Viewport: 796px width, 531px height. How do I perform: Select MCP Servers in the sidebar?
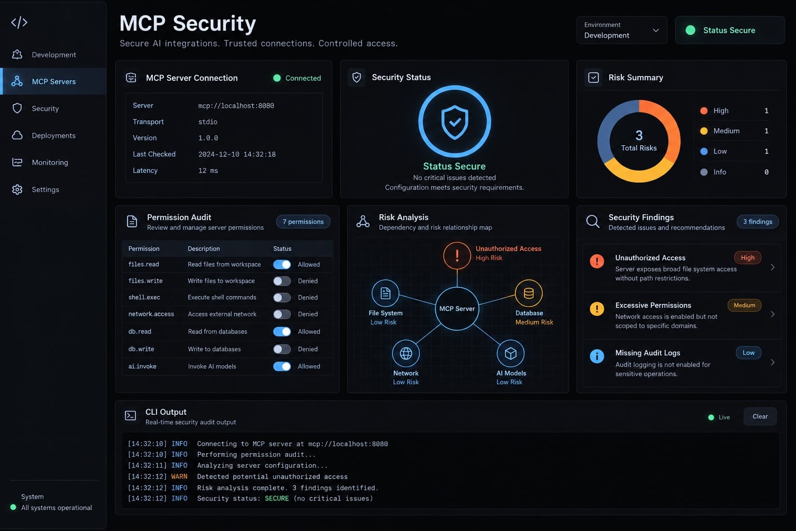53,81
